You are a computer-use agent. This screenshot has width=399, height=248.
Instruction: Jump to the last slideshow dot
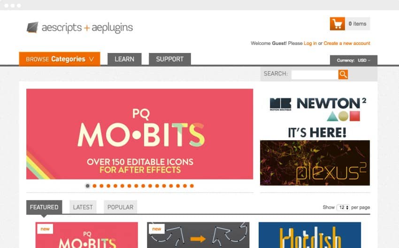[192, 186]
